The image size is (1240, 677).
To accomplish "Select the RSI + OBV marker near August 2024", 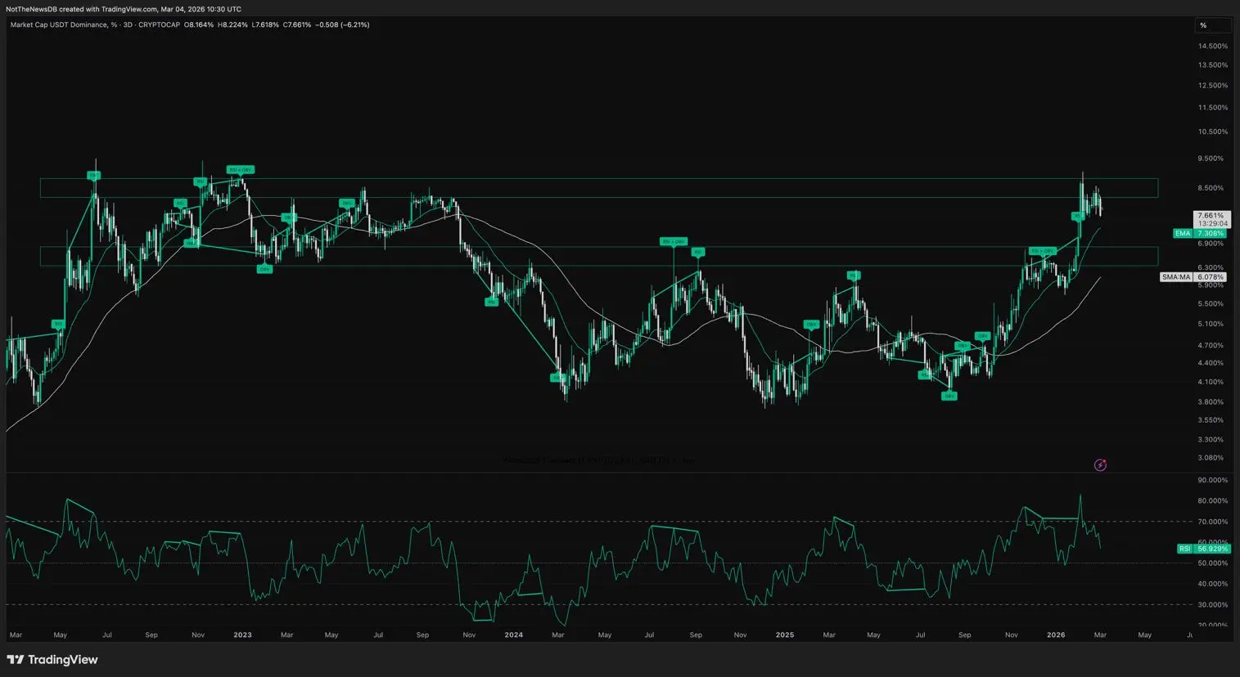I will coord(674,242).
